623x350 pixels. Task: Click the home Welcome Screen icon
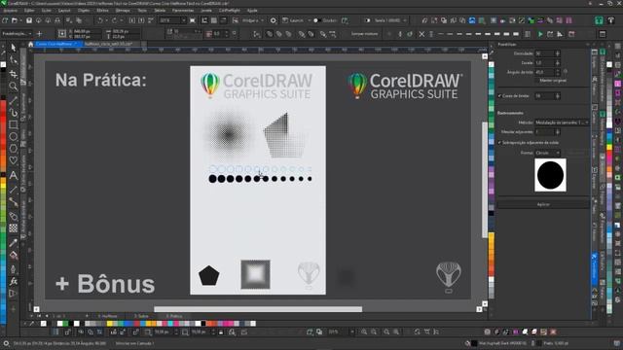(x=30, y=44)
